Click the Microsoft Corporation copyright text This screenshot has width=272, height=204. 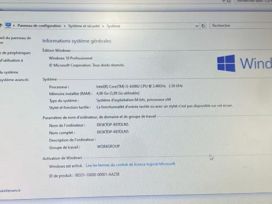click(x=86, y=65)
